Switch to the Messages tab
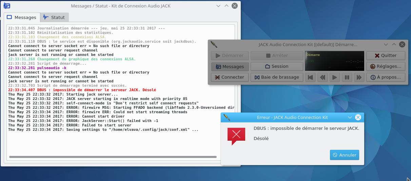Screen dimensions: 411x181 coord(22,17)
